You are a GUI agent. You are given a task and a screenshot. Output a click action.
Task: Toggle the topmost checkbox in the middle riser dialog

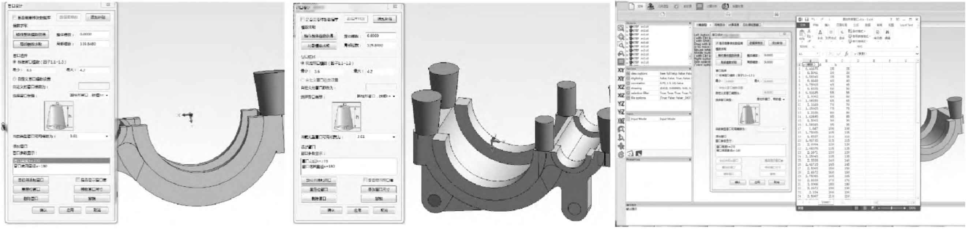tap(303, 19)
